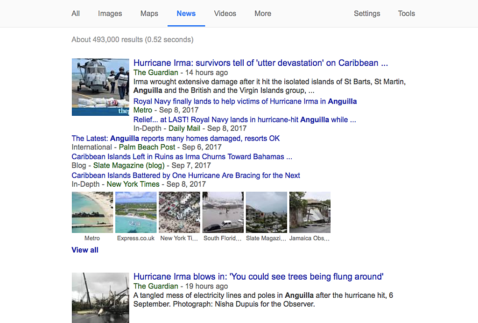This screenshot has width=478, height=323.
Task: Click the 'About 493,000 results' count text
Action: coord(133,40)
